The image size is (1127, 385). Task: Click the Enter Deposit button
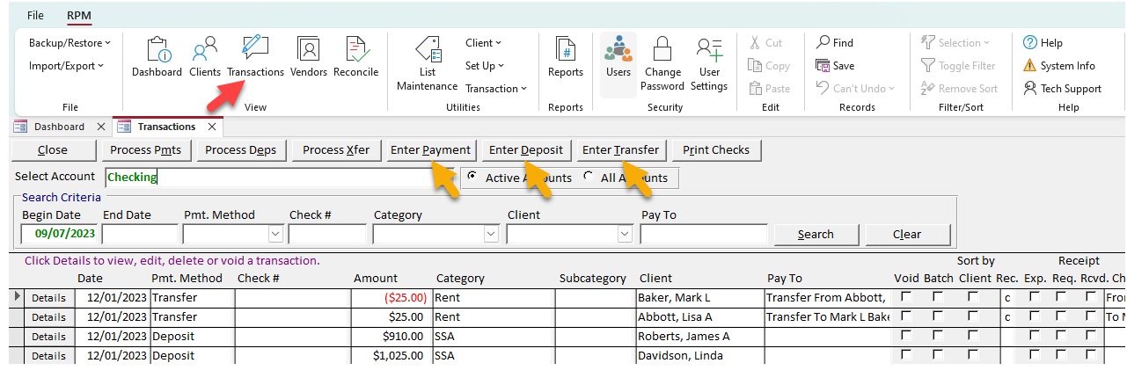526,150
